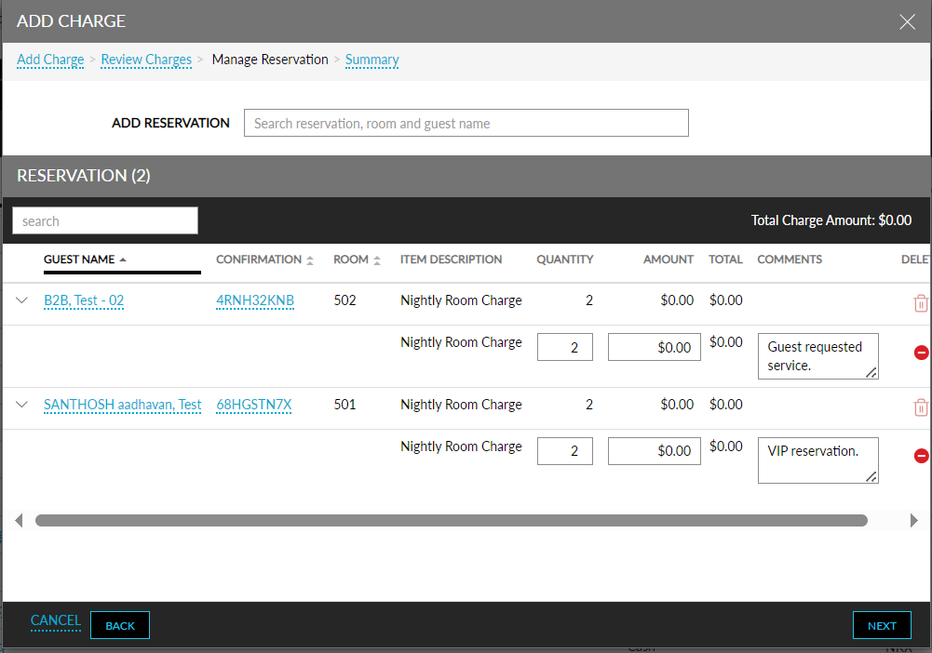Edit the 'VIP reservation.' comment box
This screenshot has height=653, width=932.
click(x=817, y=460)
